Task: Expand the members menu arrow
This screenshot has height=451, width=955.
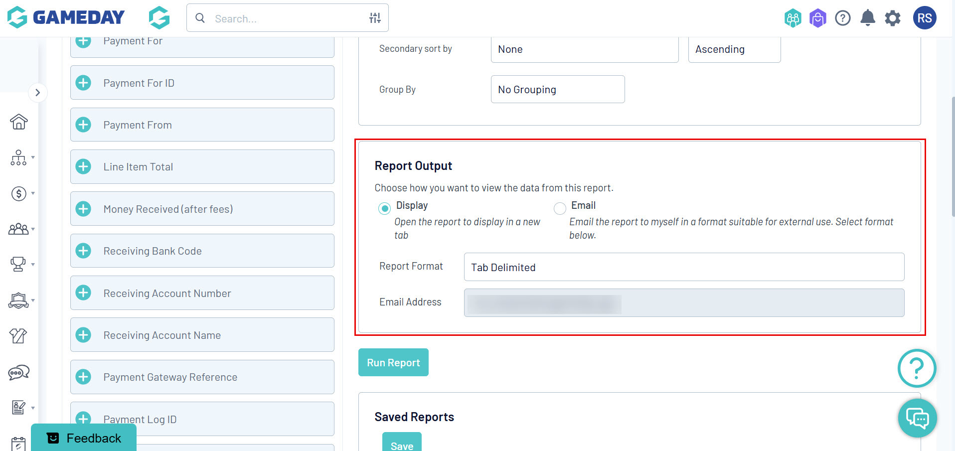Action: (33, 229)
